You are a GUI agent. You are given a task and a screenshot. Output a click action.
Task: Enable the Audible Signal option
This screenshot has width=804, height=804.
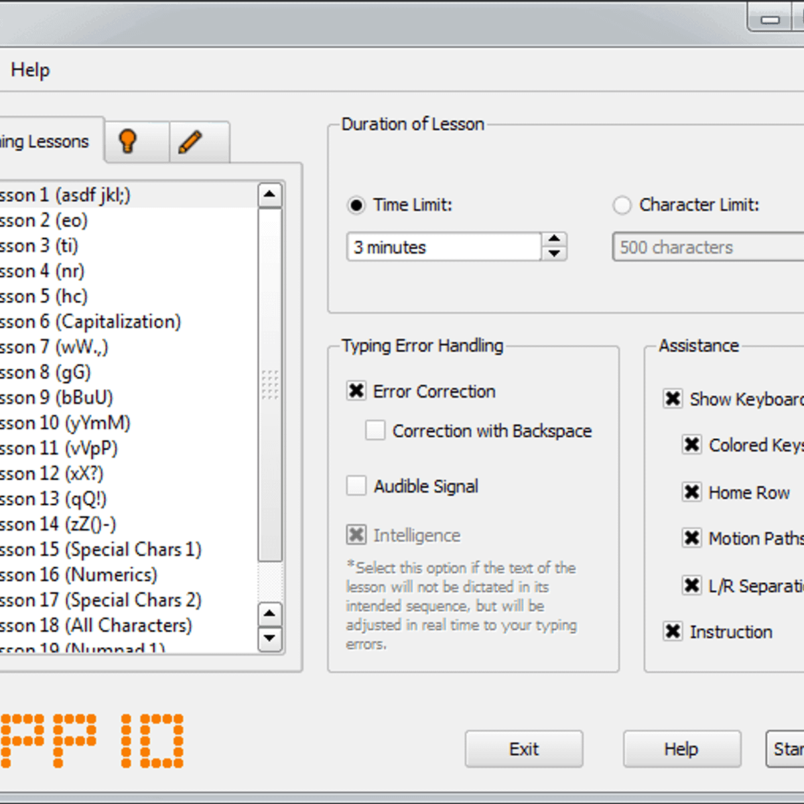click(x=356, y=486)
